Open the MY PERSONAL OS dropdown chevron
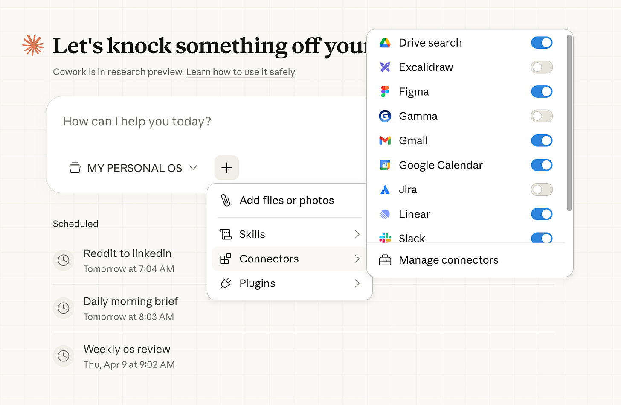Screen dimensions: 621x405 tap(193, 168)
